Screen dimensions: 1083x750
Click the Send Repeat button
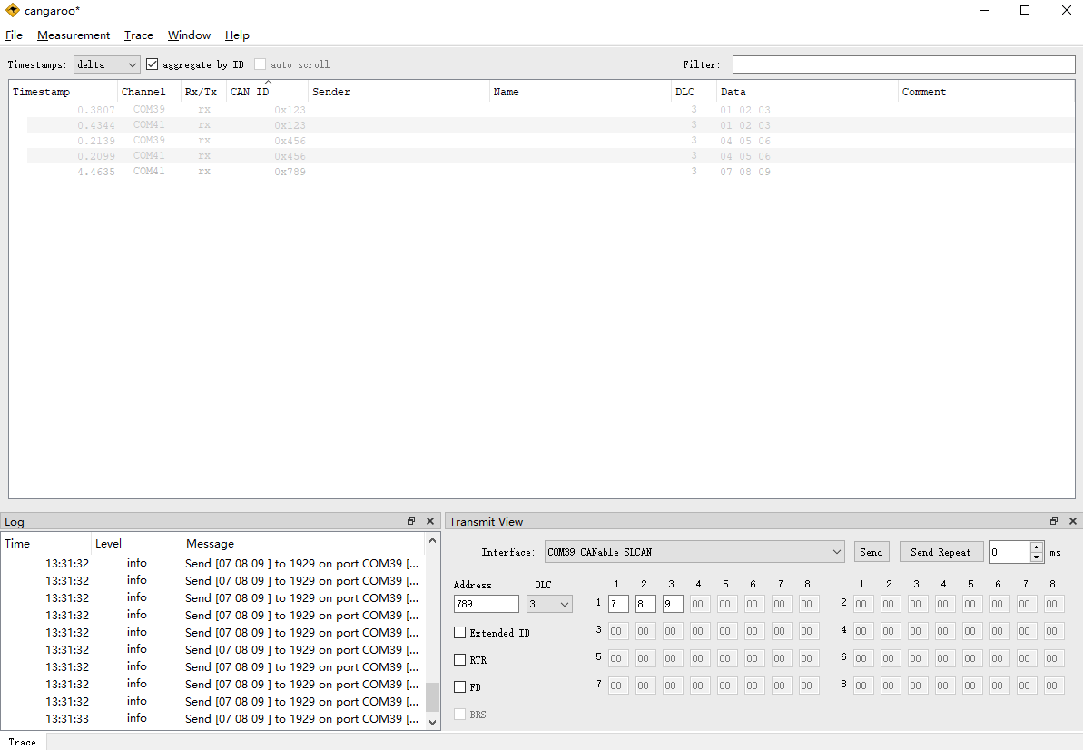pyautogui.click(x=940, y=552)
